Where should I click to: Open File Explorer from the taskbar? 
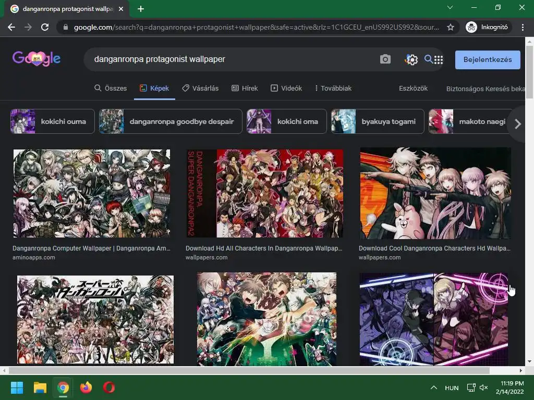[x=40, y=387]
